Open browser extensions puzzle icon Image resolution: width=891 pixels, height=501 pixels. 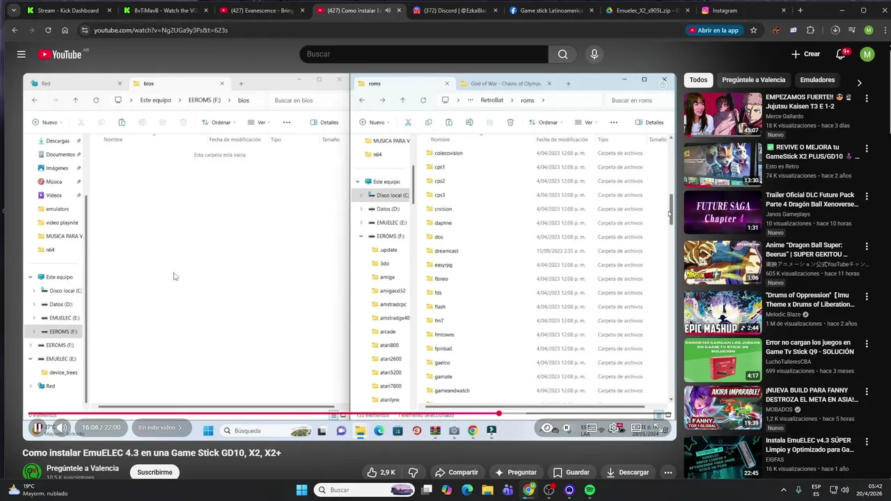pyautogui.click(x=810, y=30)
